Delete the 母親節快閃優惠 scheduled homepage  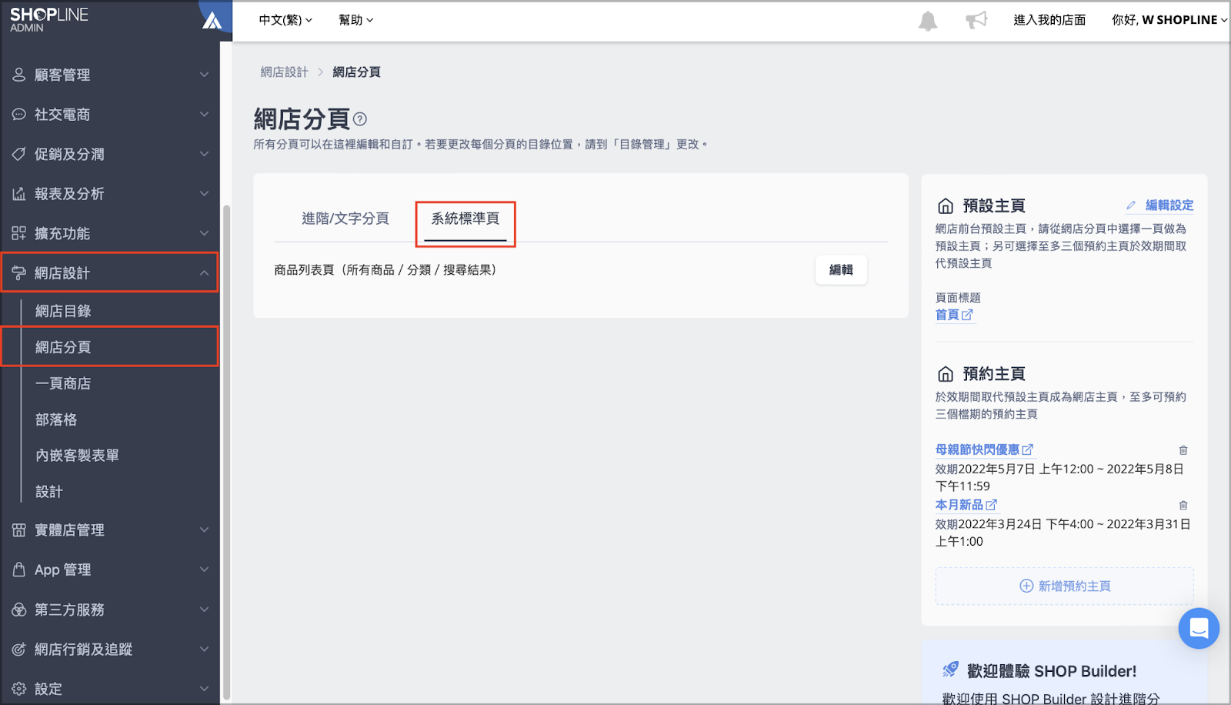tap(1183, 450)
